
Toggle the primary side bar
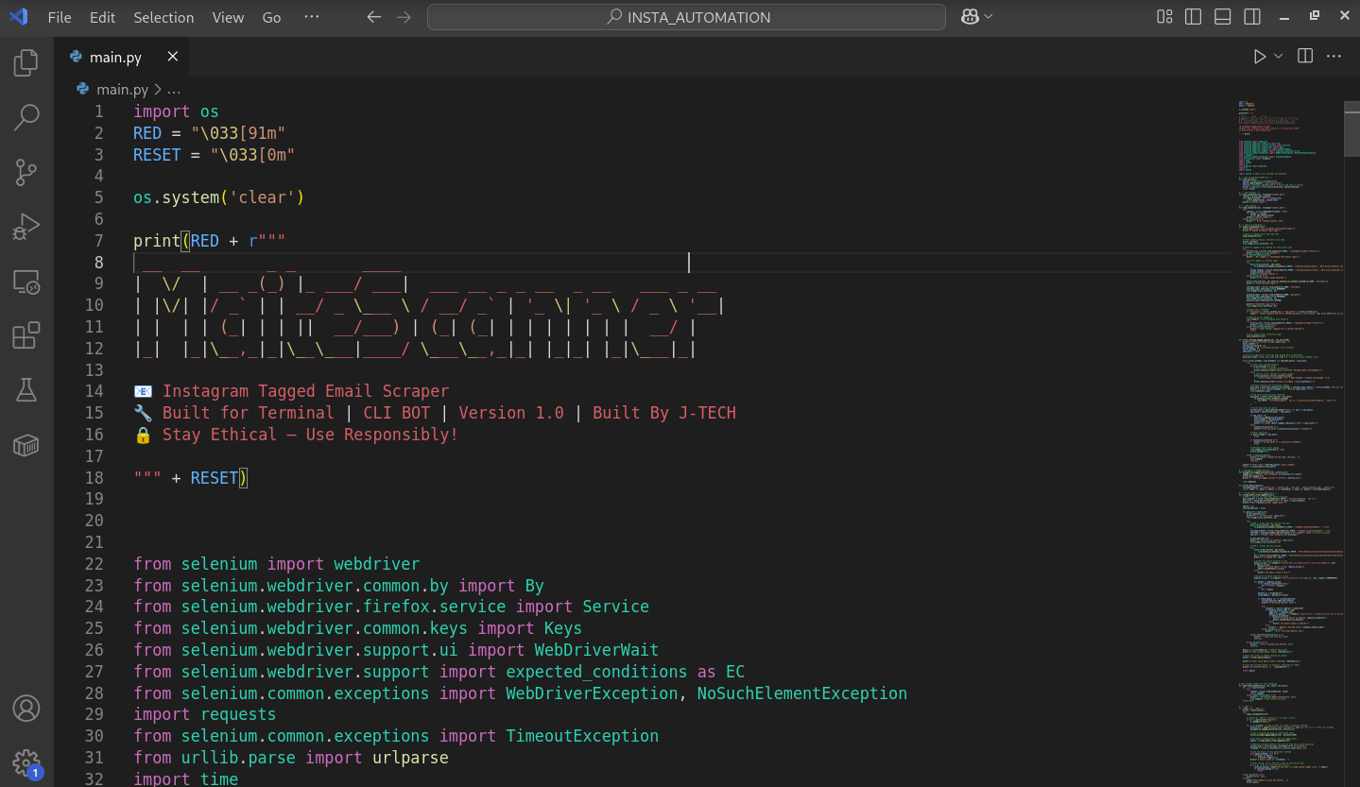point(1194,17)
